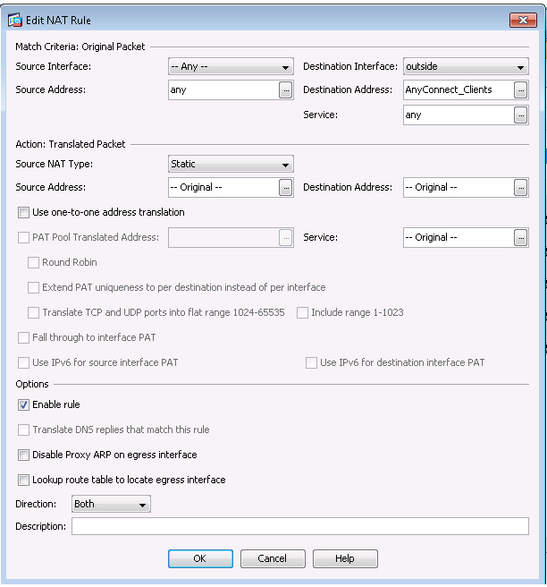The width and height of the screenshot is (547, 587).
Task: Open Help for the NAT rule dialog
Action: [345, 558]
